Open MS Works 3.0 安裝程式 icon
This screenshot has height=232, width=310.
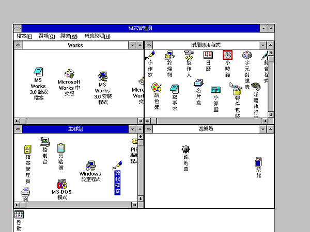click(x=102, y=76)
